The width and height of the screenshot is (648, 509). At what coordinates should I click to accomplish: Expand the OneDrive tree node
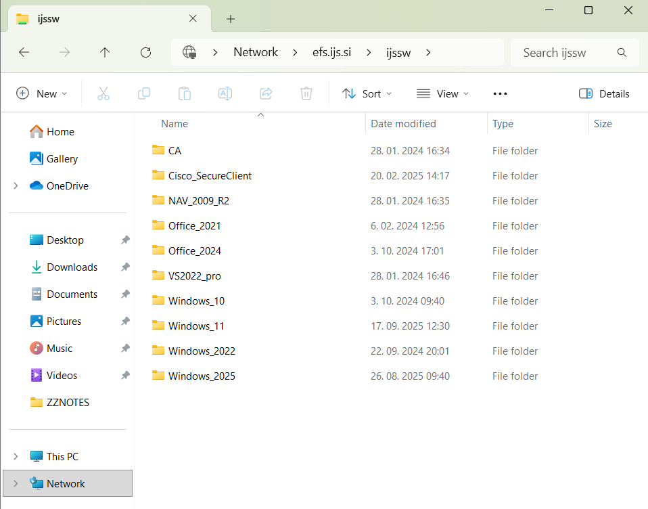16,186
